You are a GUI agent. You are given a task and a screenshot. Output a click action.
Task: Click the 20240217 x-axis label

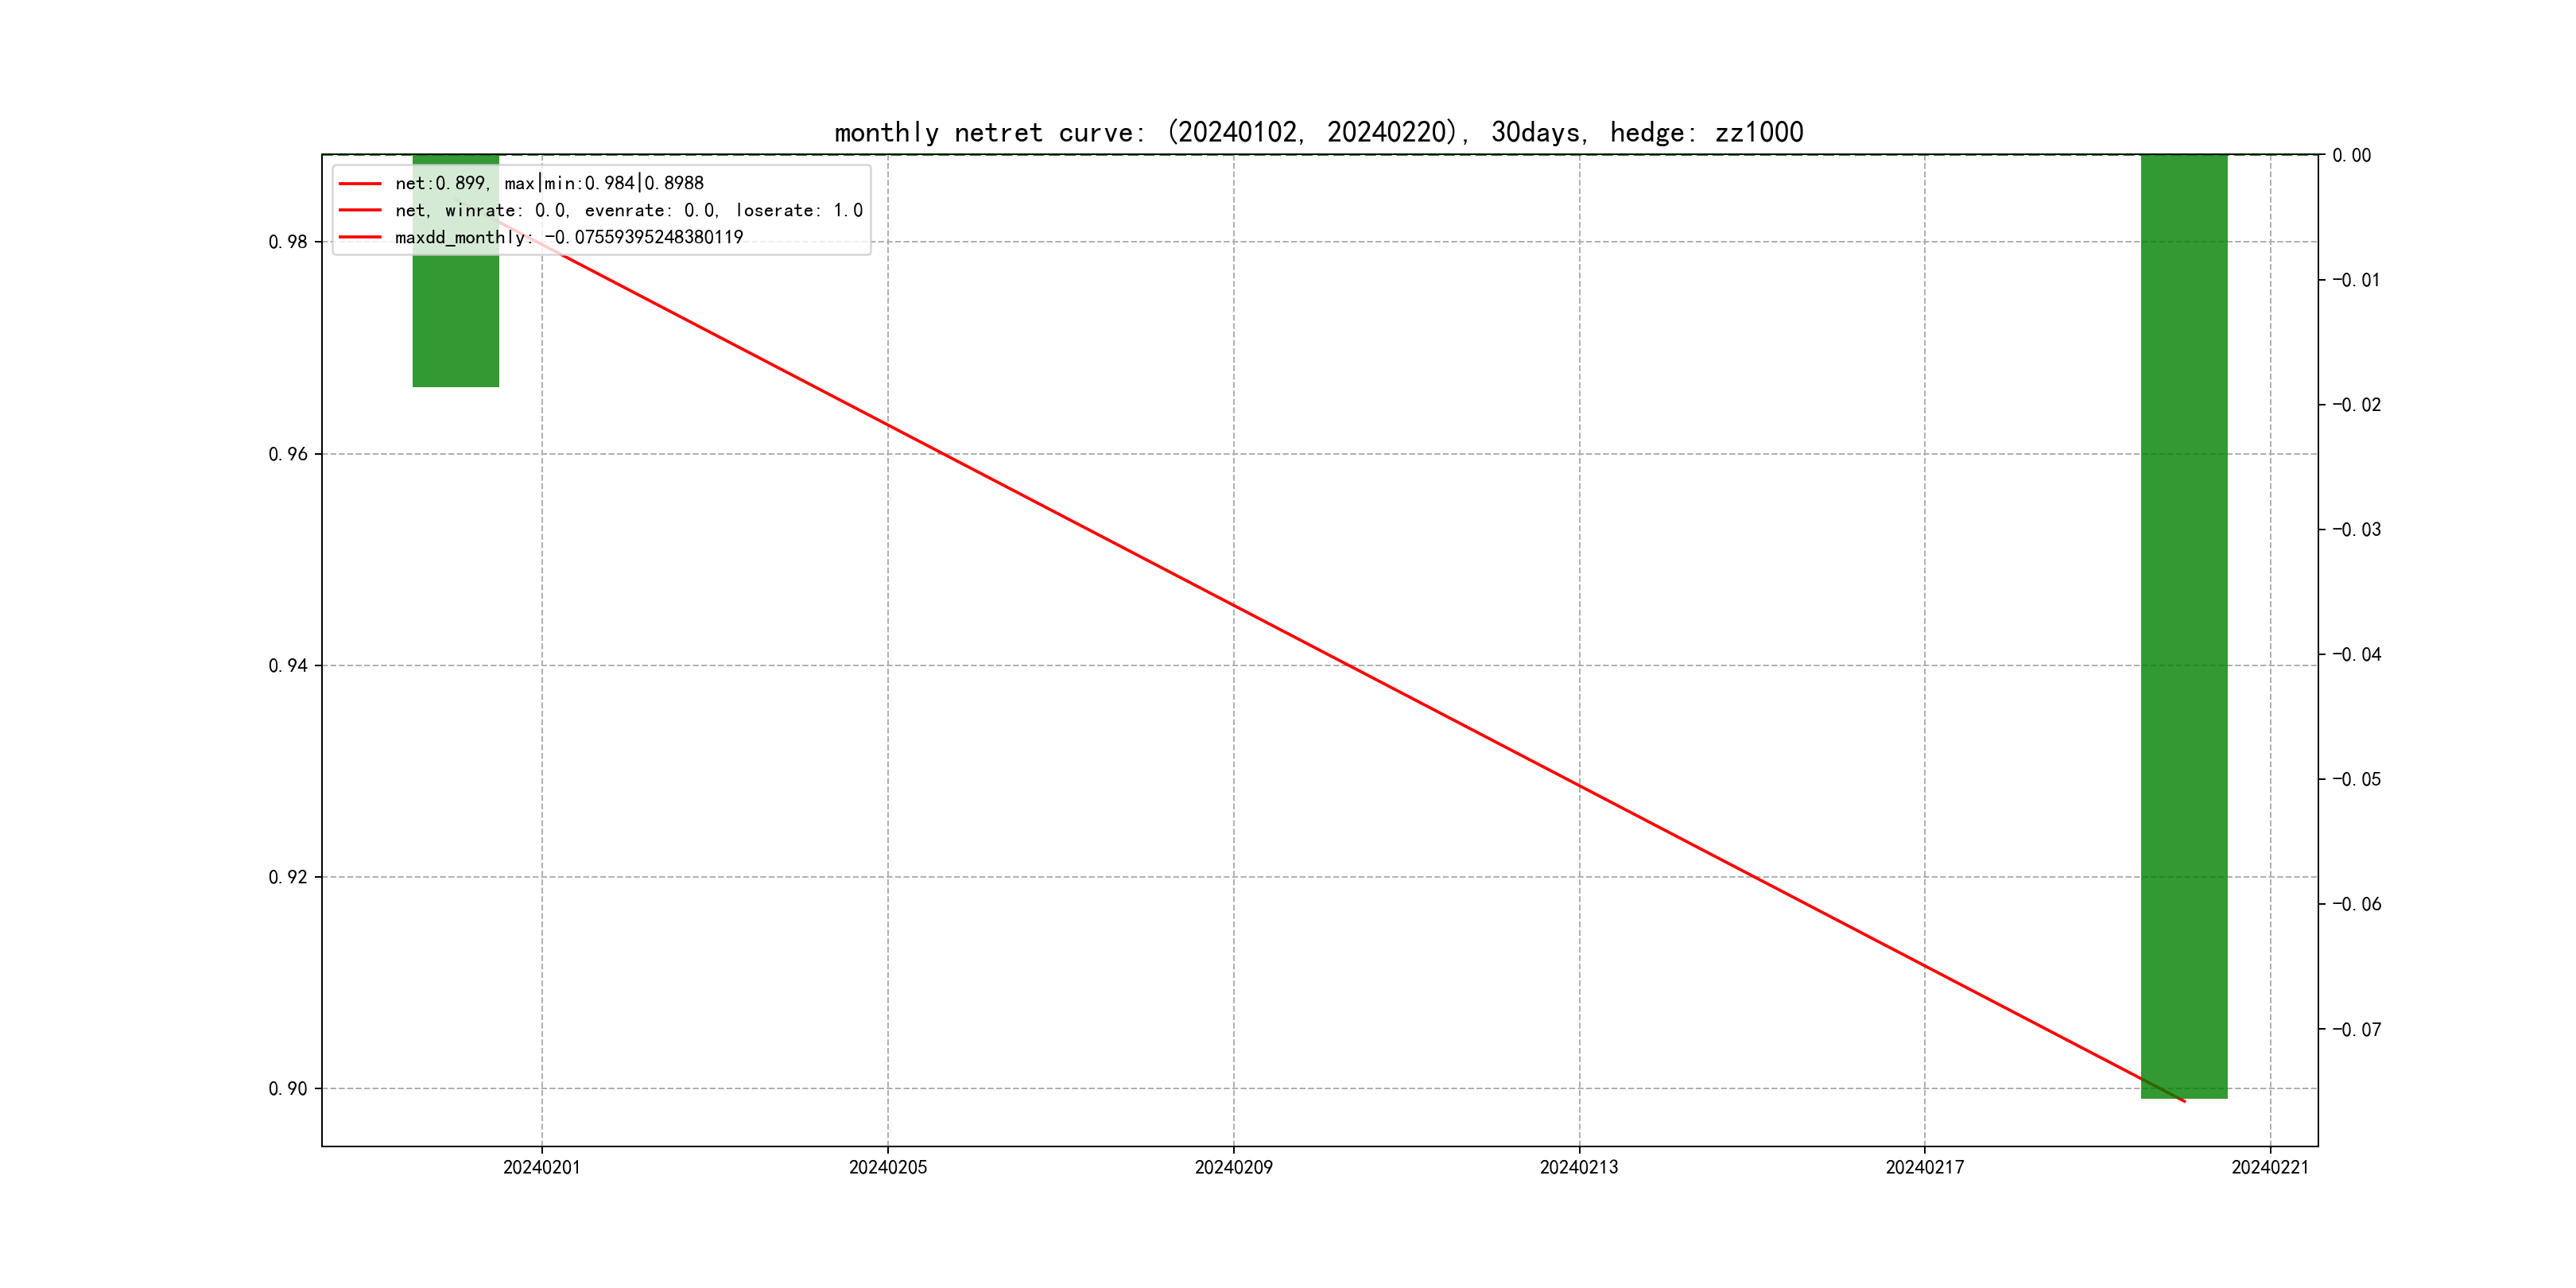[x=1924, y=1167]
